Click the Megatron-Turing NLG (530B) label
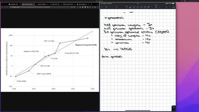Image resolution: width=199 pixels, height=112 pixels. click(x=86, y=45)
